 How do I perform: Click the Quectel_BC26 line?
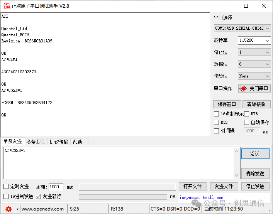click(15, 35)
